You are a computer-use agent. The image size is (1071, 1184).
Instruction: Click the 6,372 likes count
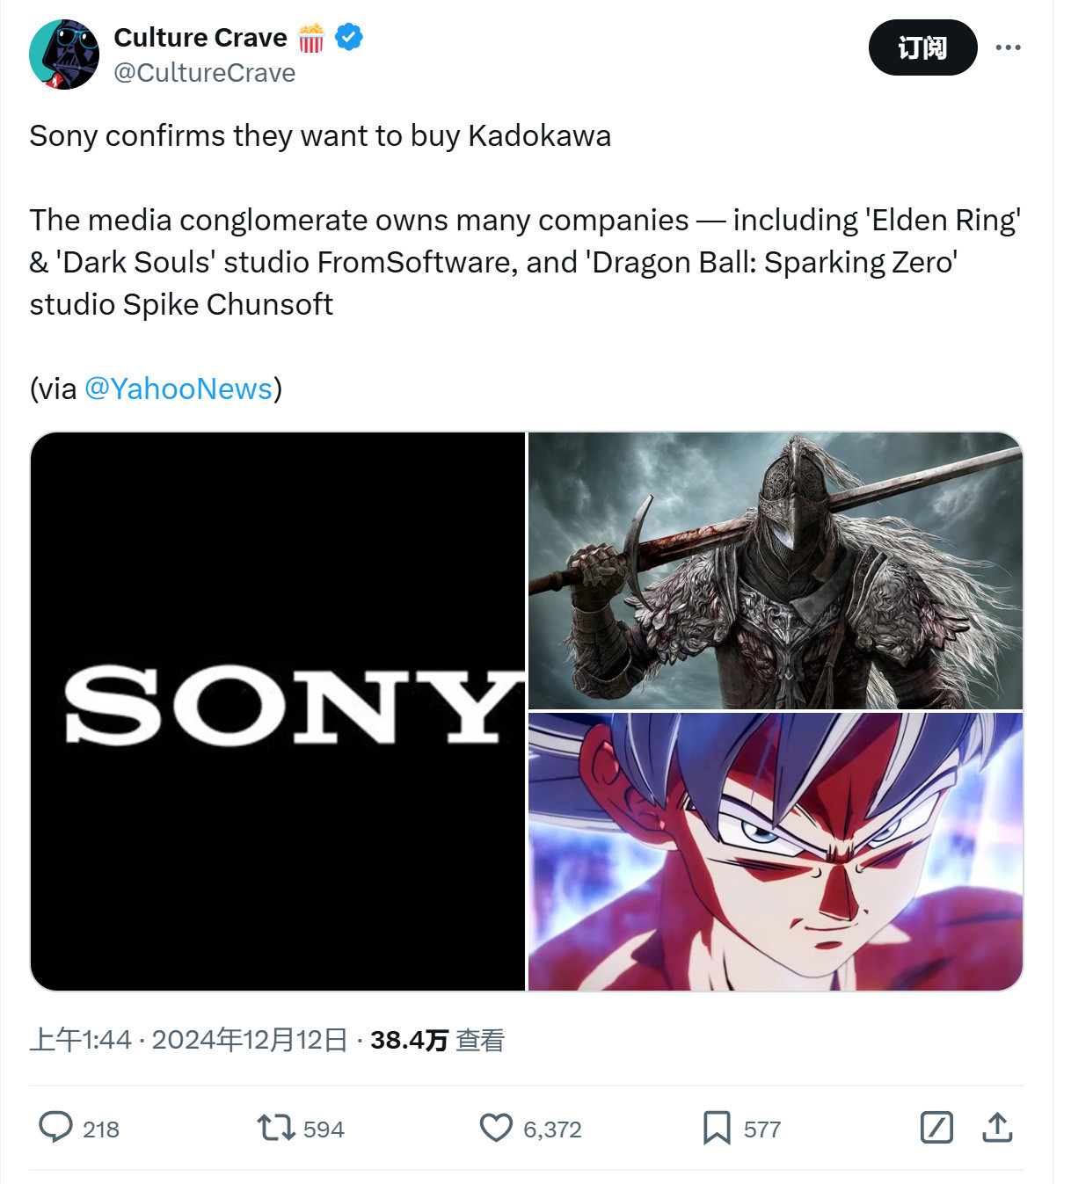tap(552, 1130)
